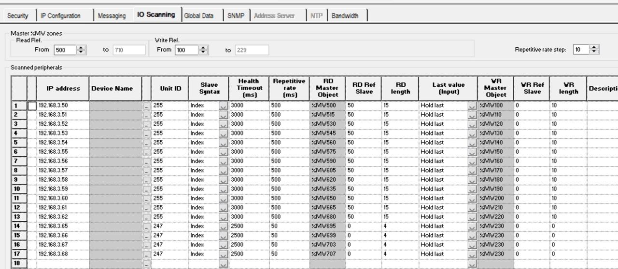Select Unit ID cell 255 in row 1

(x=169, y=106)
